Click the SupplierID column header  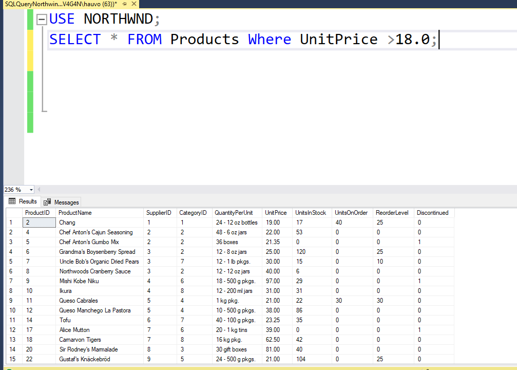point(159,213)
